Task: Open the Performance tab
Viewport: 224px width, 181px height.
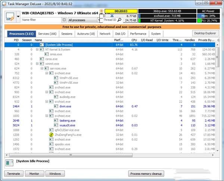Action: (138, 34)
